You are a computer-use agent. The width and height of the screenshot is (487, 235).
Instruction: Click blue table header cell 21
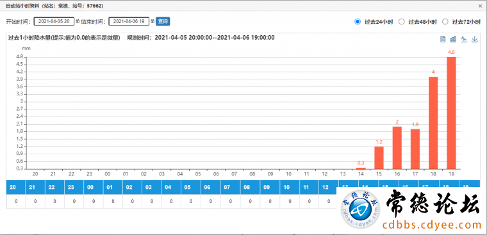pos(35,187)
